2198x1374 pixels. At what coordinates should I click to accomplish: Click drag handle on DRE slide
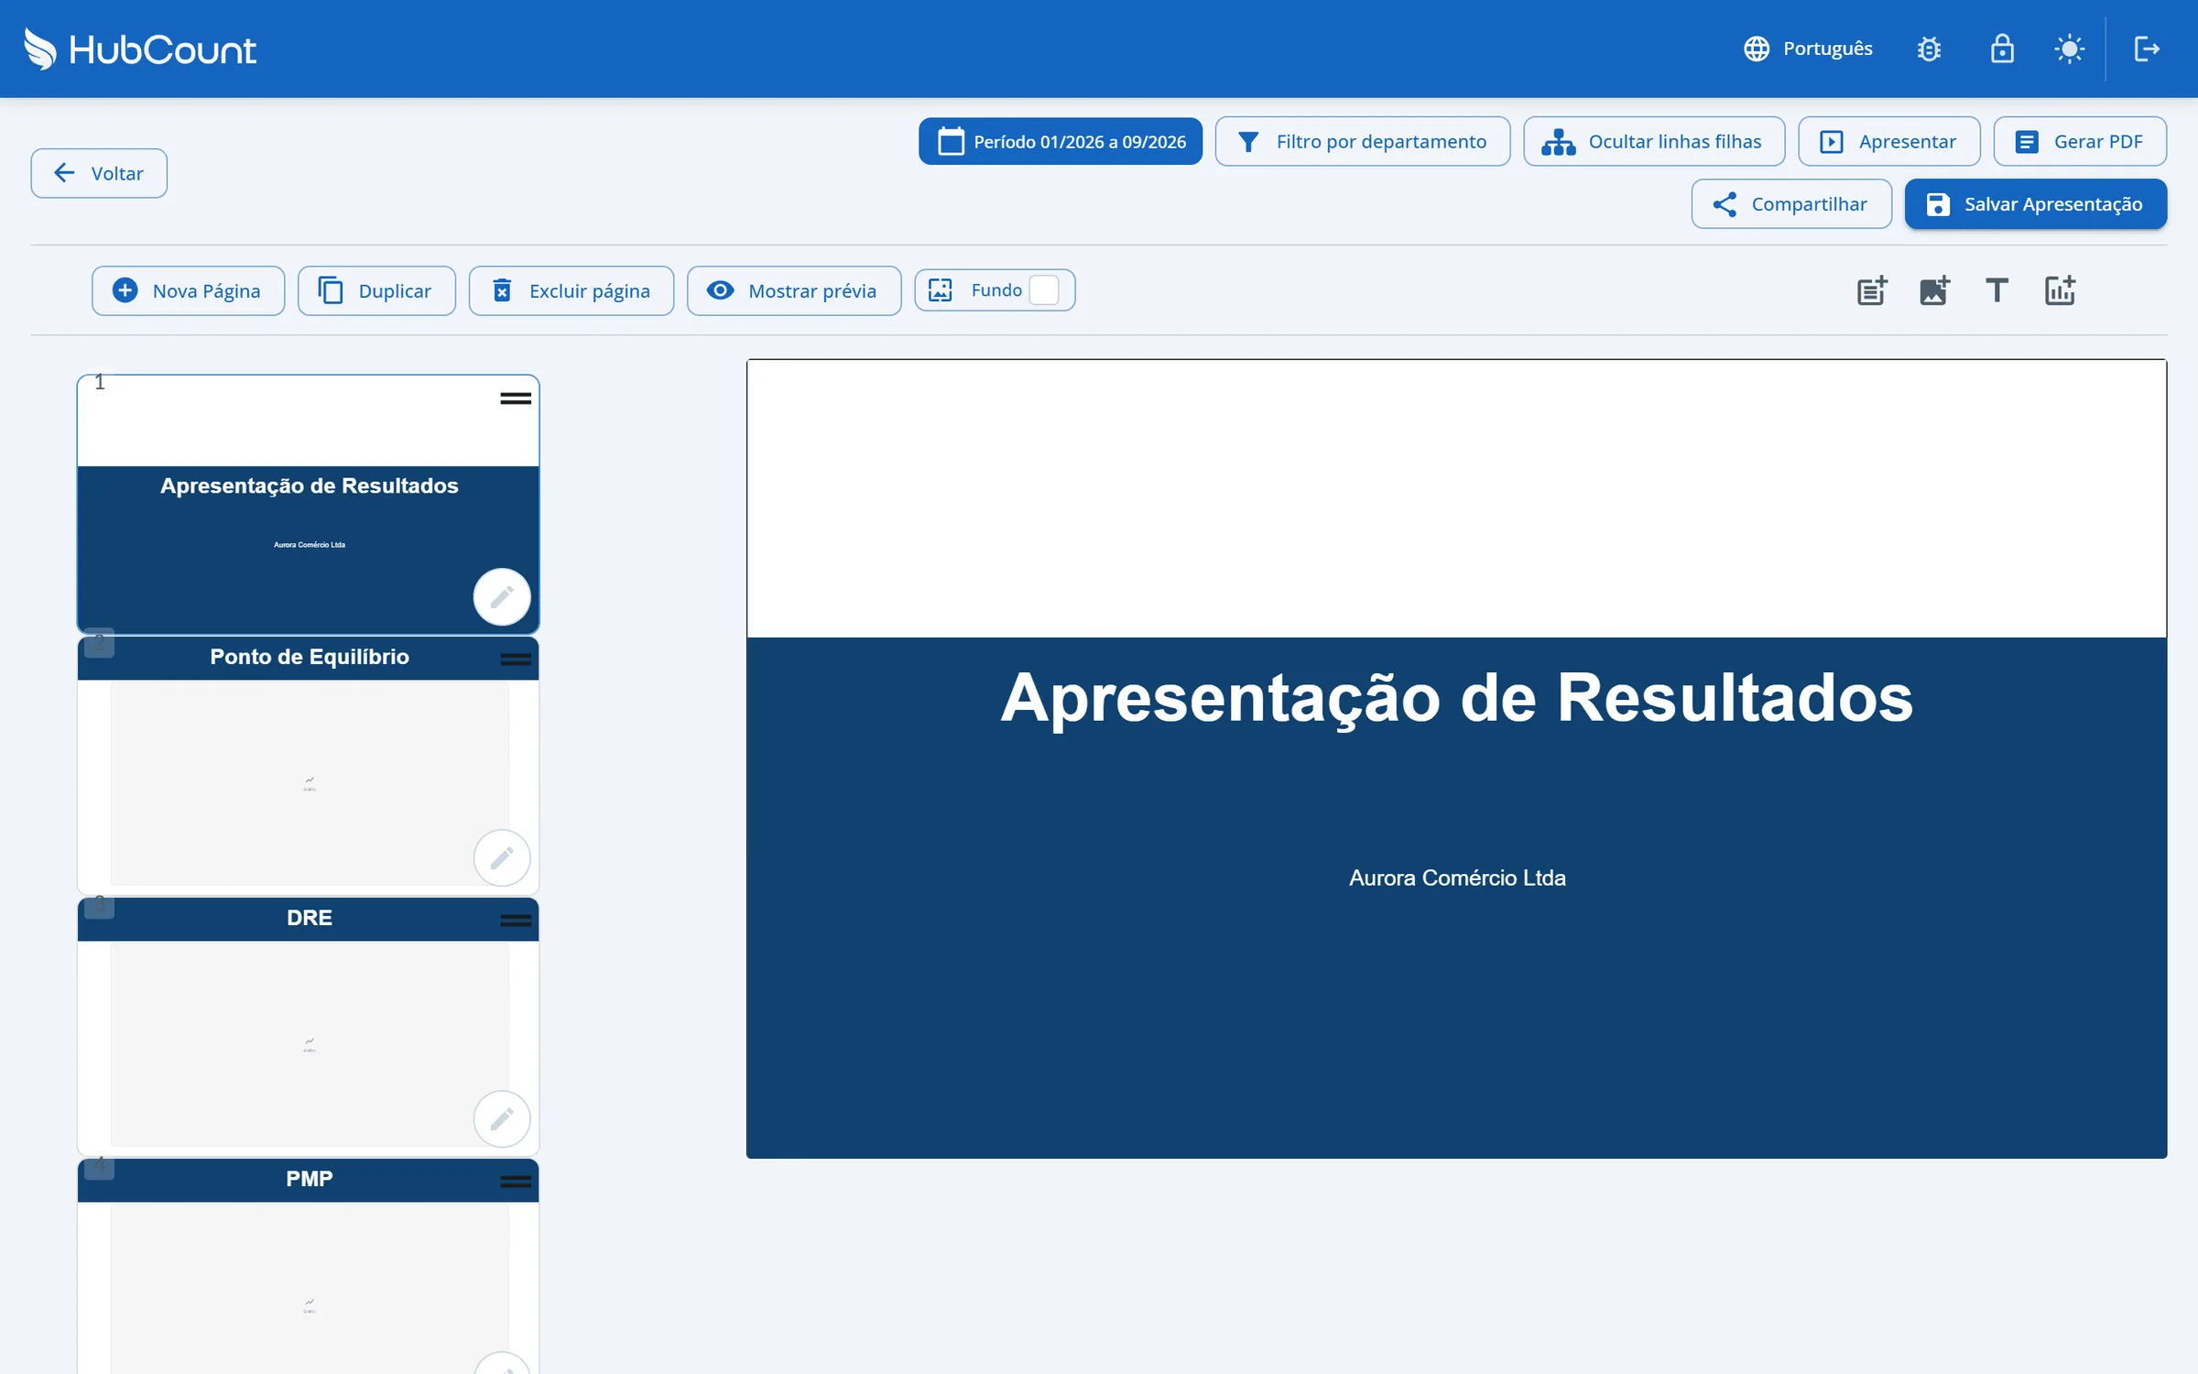[x=516, y=921]
